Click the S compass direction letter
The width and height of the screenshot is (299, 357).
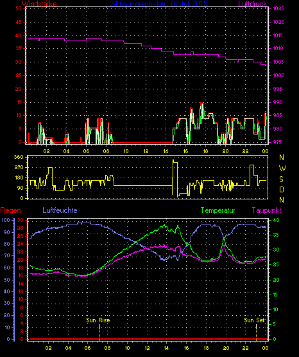(281, 179)
